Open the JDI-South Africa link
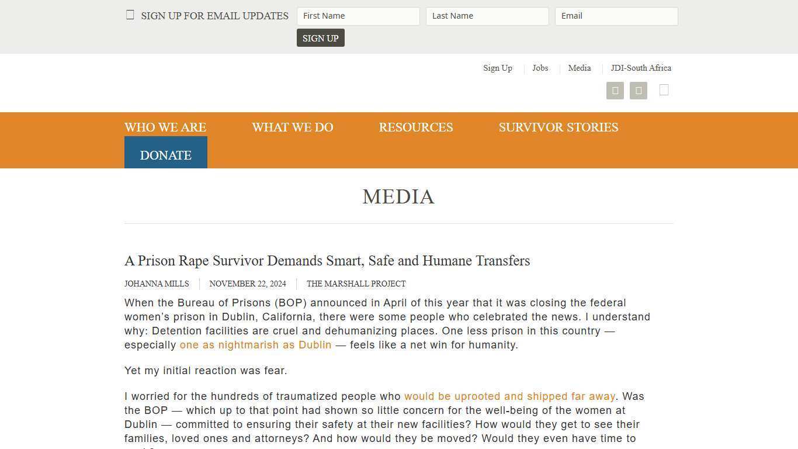 [x=641, y=68]
